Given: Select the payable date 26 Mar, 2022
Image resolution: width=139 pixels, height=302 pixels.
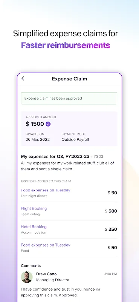Looking at the screenshot, I should 38,139.
